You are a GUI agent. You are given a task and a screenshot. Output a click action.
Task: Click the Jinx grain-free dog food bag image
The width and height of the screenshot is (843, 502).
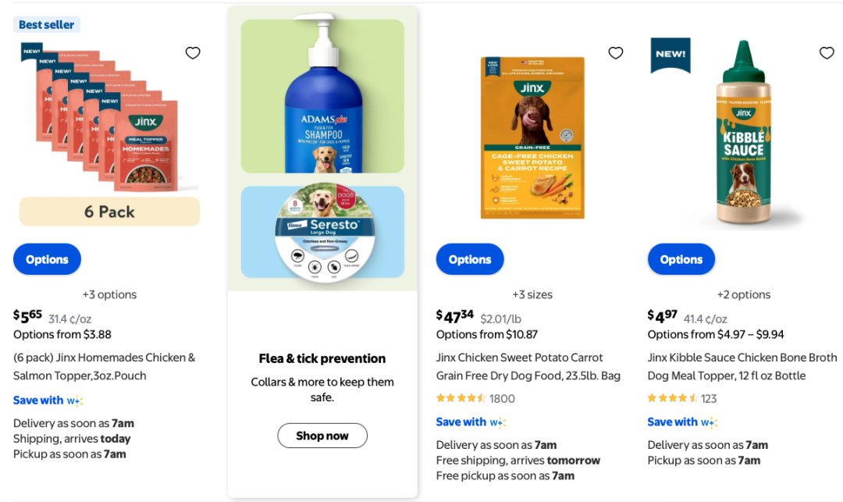click(x=532, y=138)
